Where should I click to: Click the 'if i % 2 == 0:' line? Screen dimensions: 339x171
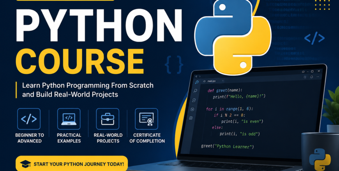(x=230, y=115)
